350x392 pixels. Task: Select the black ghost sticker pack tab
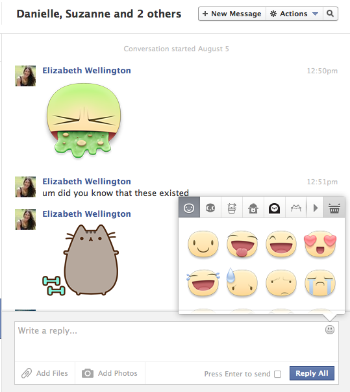click(x=275, y=208)
